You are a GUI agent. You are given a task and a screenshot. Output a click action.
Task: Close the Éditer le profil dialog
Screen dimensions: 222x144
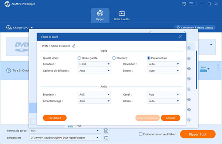[x=180, y=37]
